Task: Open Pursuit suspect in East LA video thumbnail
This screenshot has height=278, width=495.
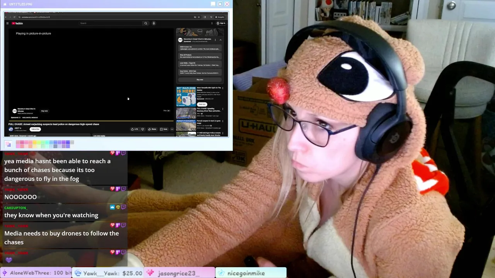Action: tap(186, 125)
